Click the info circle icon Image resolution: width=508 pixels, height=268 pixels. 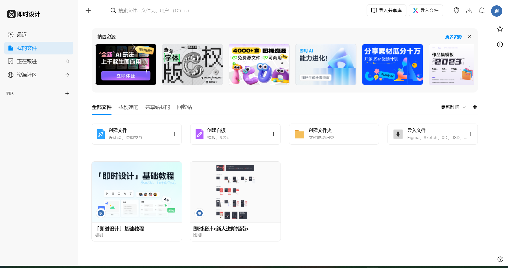click(500, 44)
